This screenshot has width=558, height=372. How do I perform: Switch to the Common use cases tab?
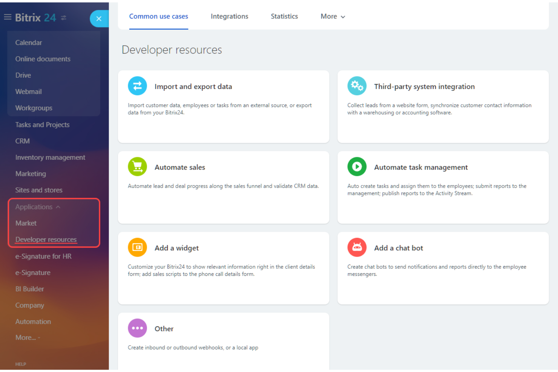pos(158,17)
